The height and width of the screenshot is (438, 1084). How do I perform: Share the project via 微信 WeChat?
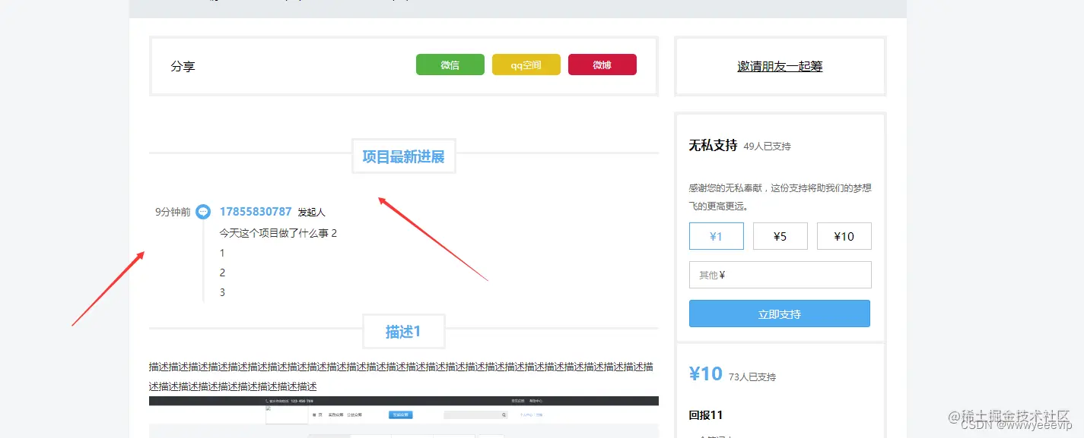450,65
